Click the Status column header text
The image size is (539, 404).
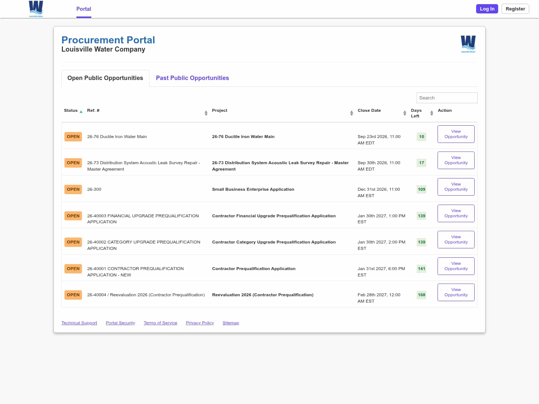click(71, 110)
